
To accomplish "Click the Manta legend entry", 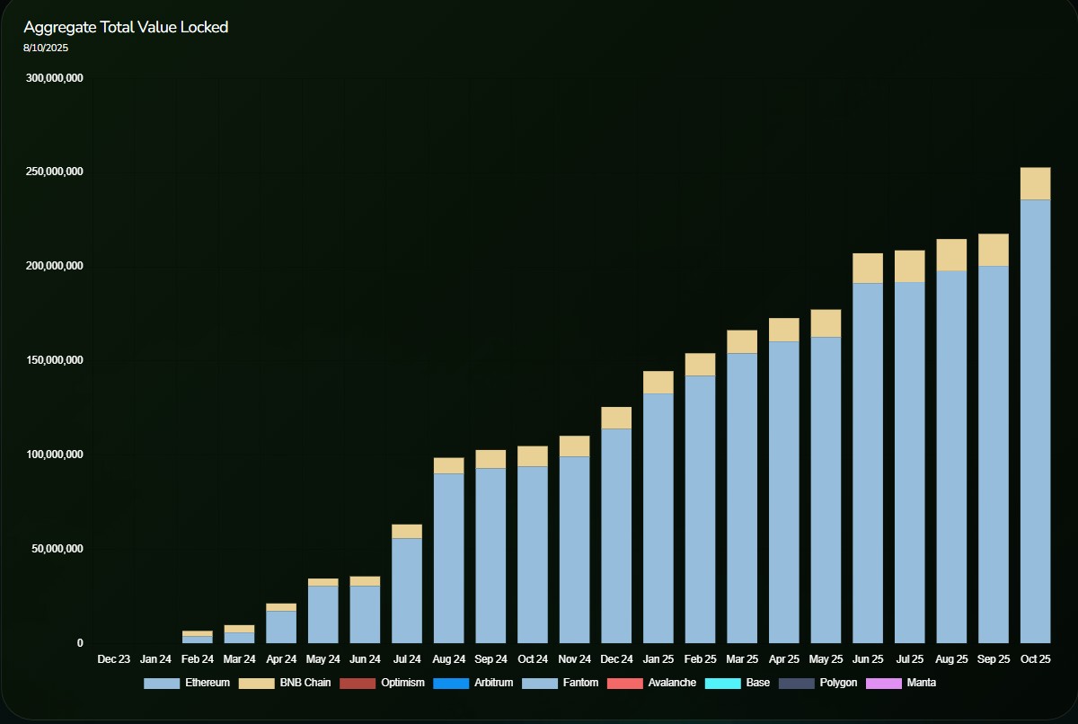I will click(x=901, y=684).
